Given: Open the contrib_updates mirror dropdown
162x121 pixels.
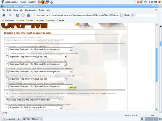Looking at the screenshot, I should (x=38, y=64).
